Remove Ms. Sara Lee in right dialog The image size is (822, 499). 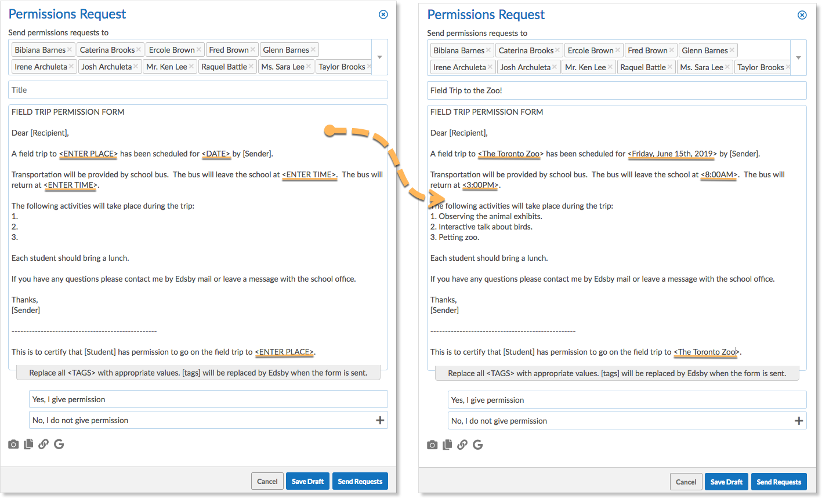coord(727,67)
